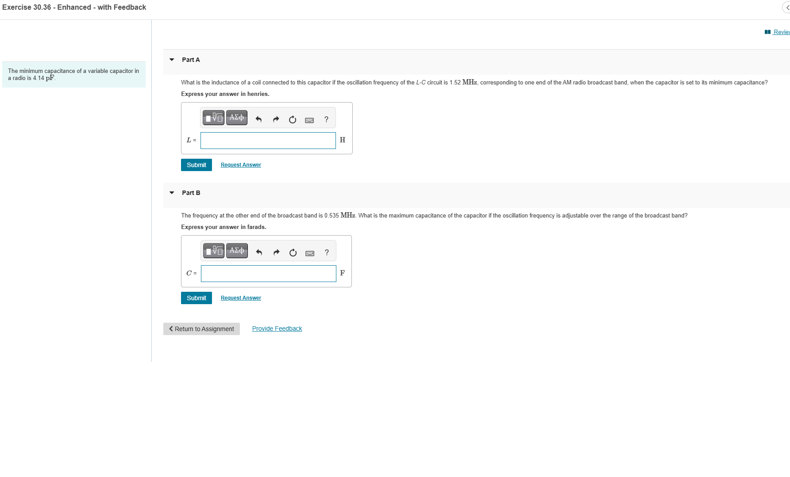Collapse the Part B section
790x477 pixels.
(172, 193)
